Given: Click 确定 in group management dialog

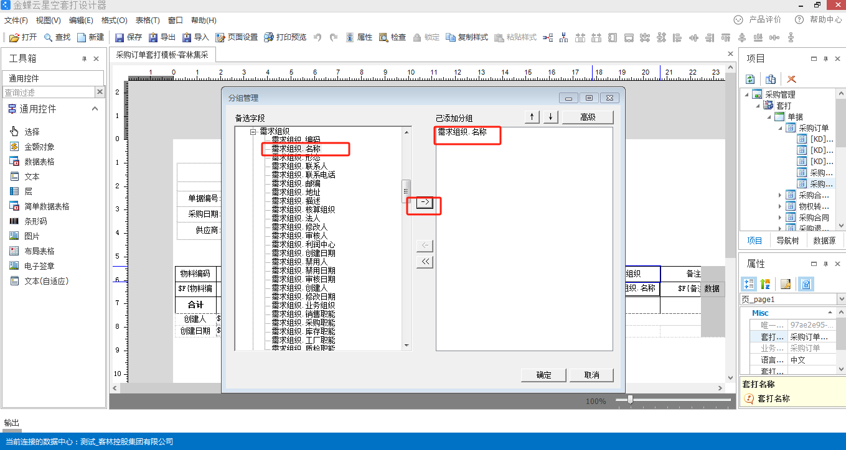Looking at the screenshot, I should (543, 375).
